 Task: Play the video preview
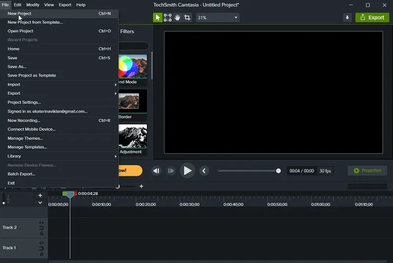pos(188,171)
